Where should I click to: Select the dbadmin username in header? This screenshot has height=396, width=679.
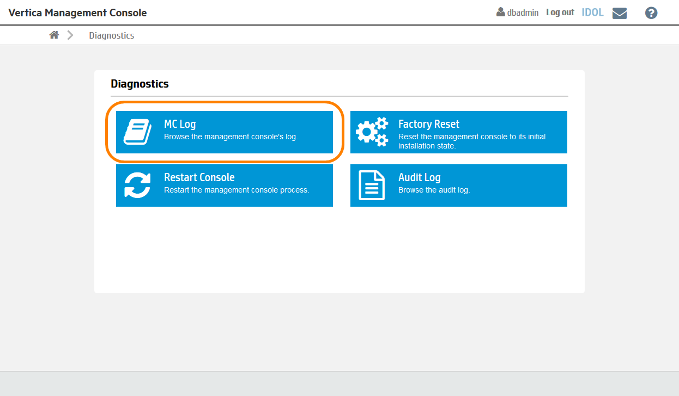point(523,13)
